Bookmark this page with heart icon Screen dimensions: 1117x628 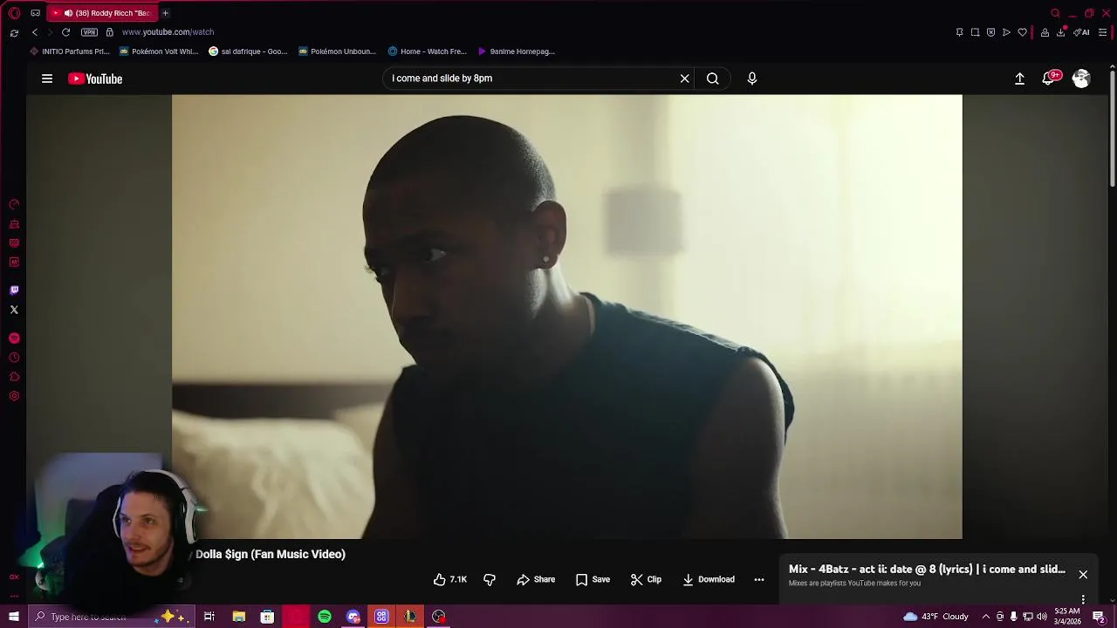click(1022, 32)
